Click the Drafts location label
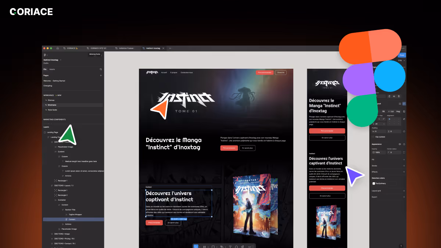 (46, 63)
